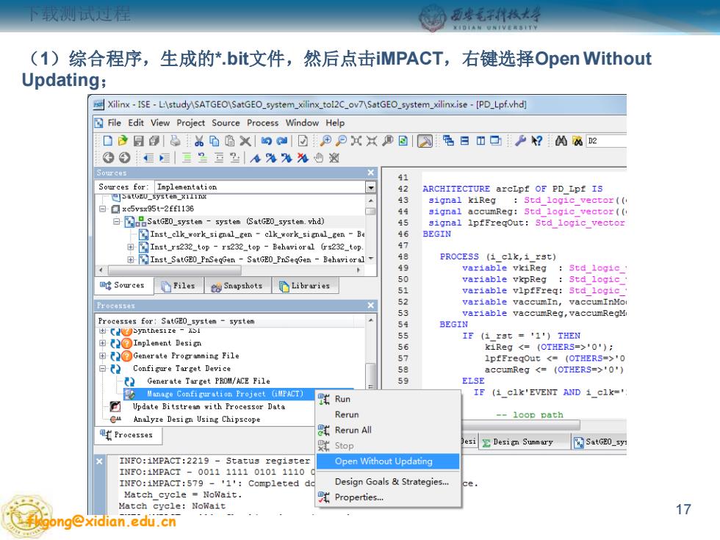Select Generate Target PROM/ACE File process
Viewport: 720px width, 540px height.
pyautogui.click(x=209, y=381)
